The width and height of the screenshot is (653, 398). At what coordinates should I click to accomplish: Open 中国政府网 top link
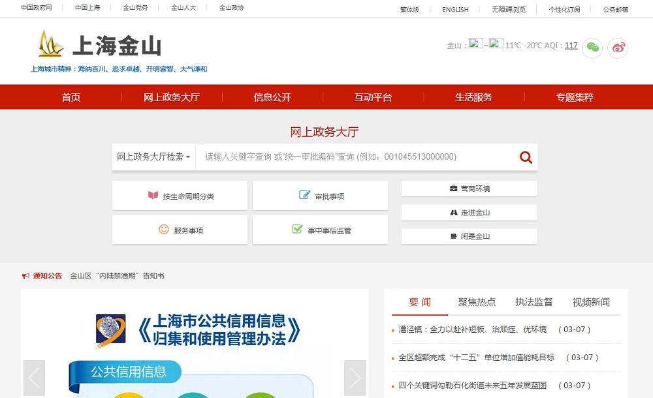click(x=36, y=7)
